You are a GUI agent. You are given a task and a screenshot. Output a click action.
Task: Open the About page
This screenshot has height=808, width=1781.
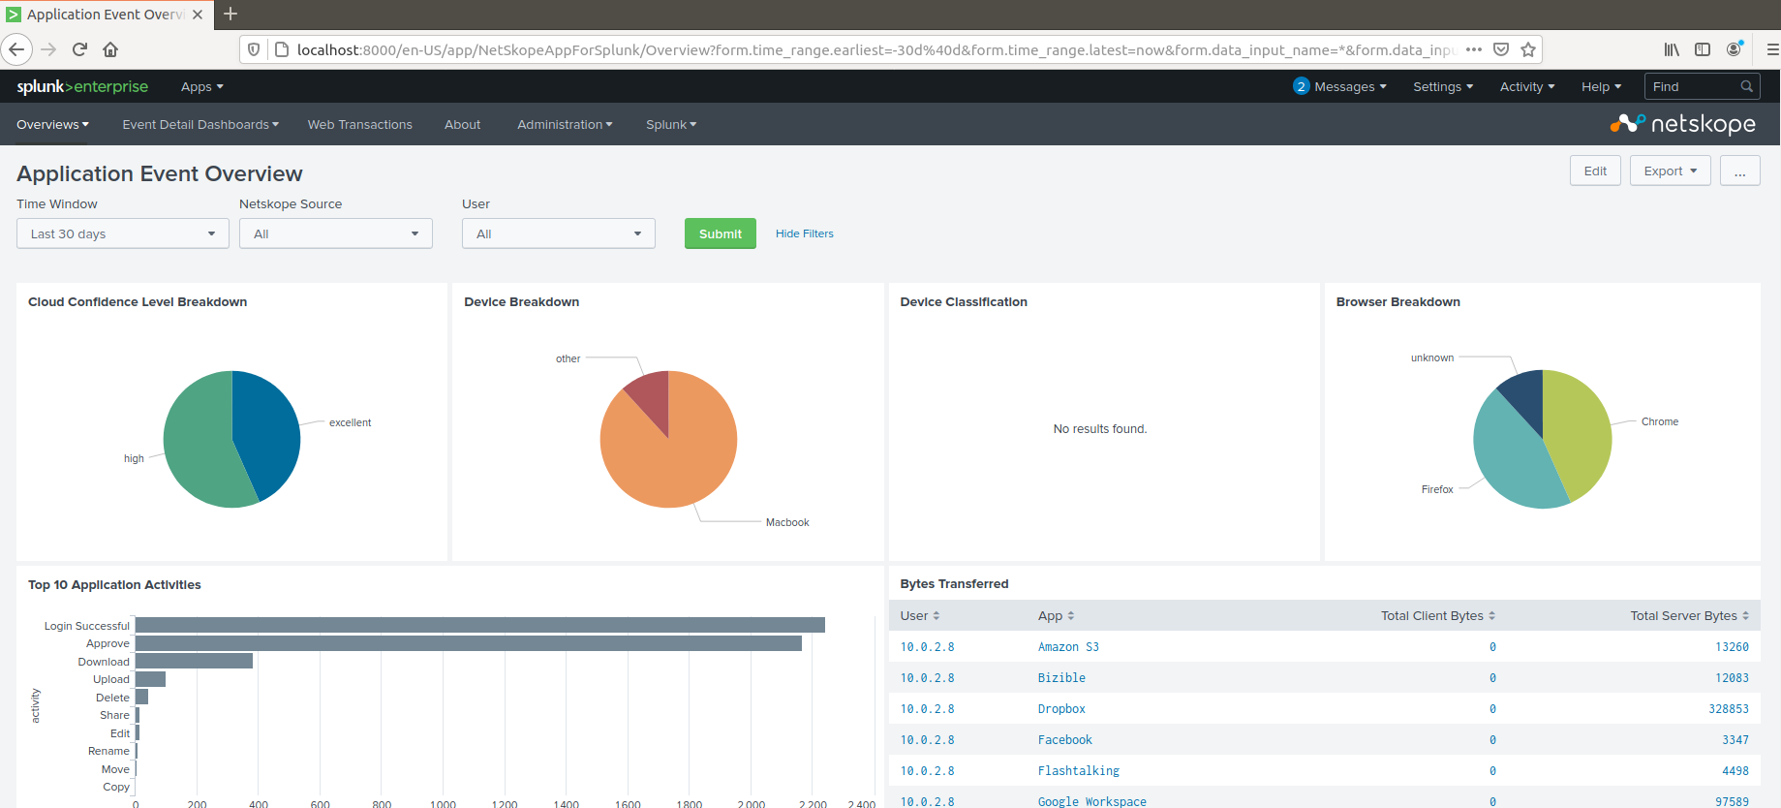pos(463,124)
